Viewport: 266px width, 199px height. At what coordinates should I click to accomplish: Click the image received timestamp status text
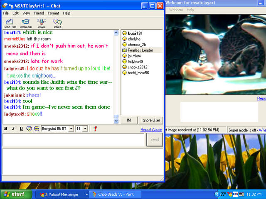point(193,130)
